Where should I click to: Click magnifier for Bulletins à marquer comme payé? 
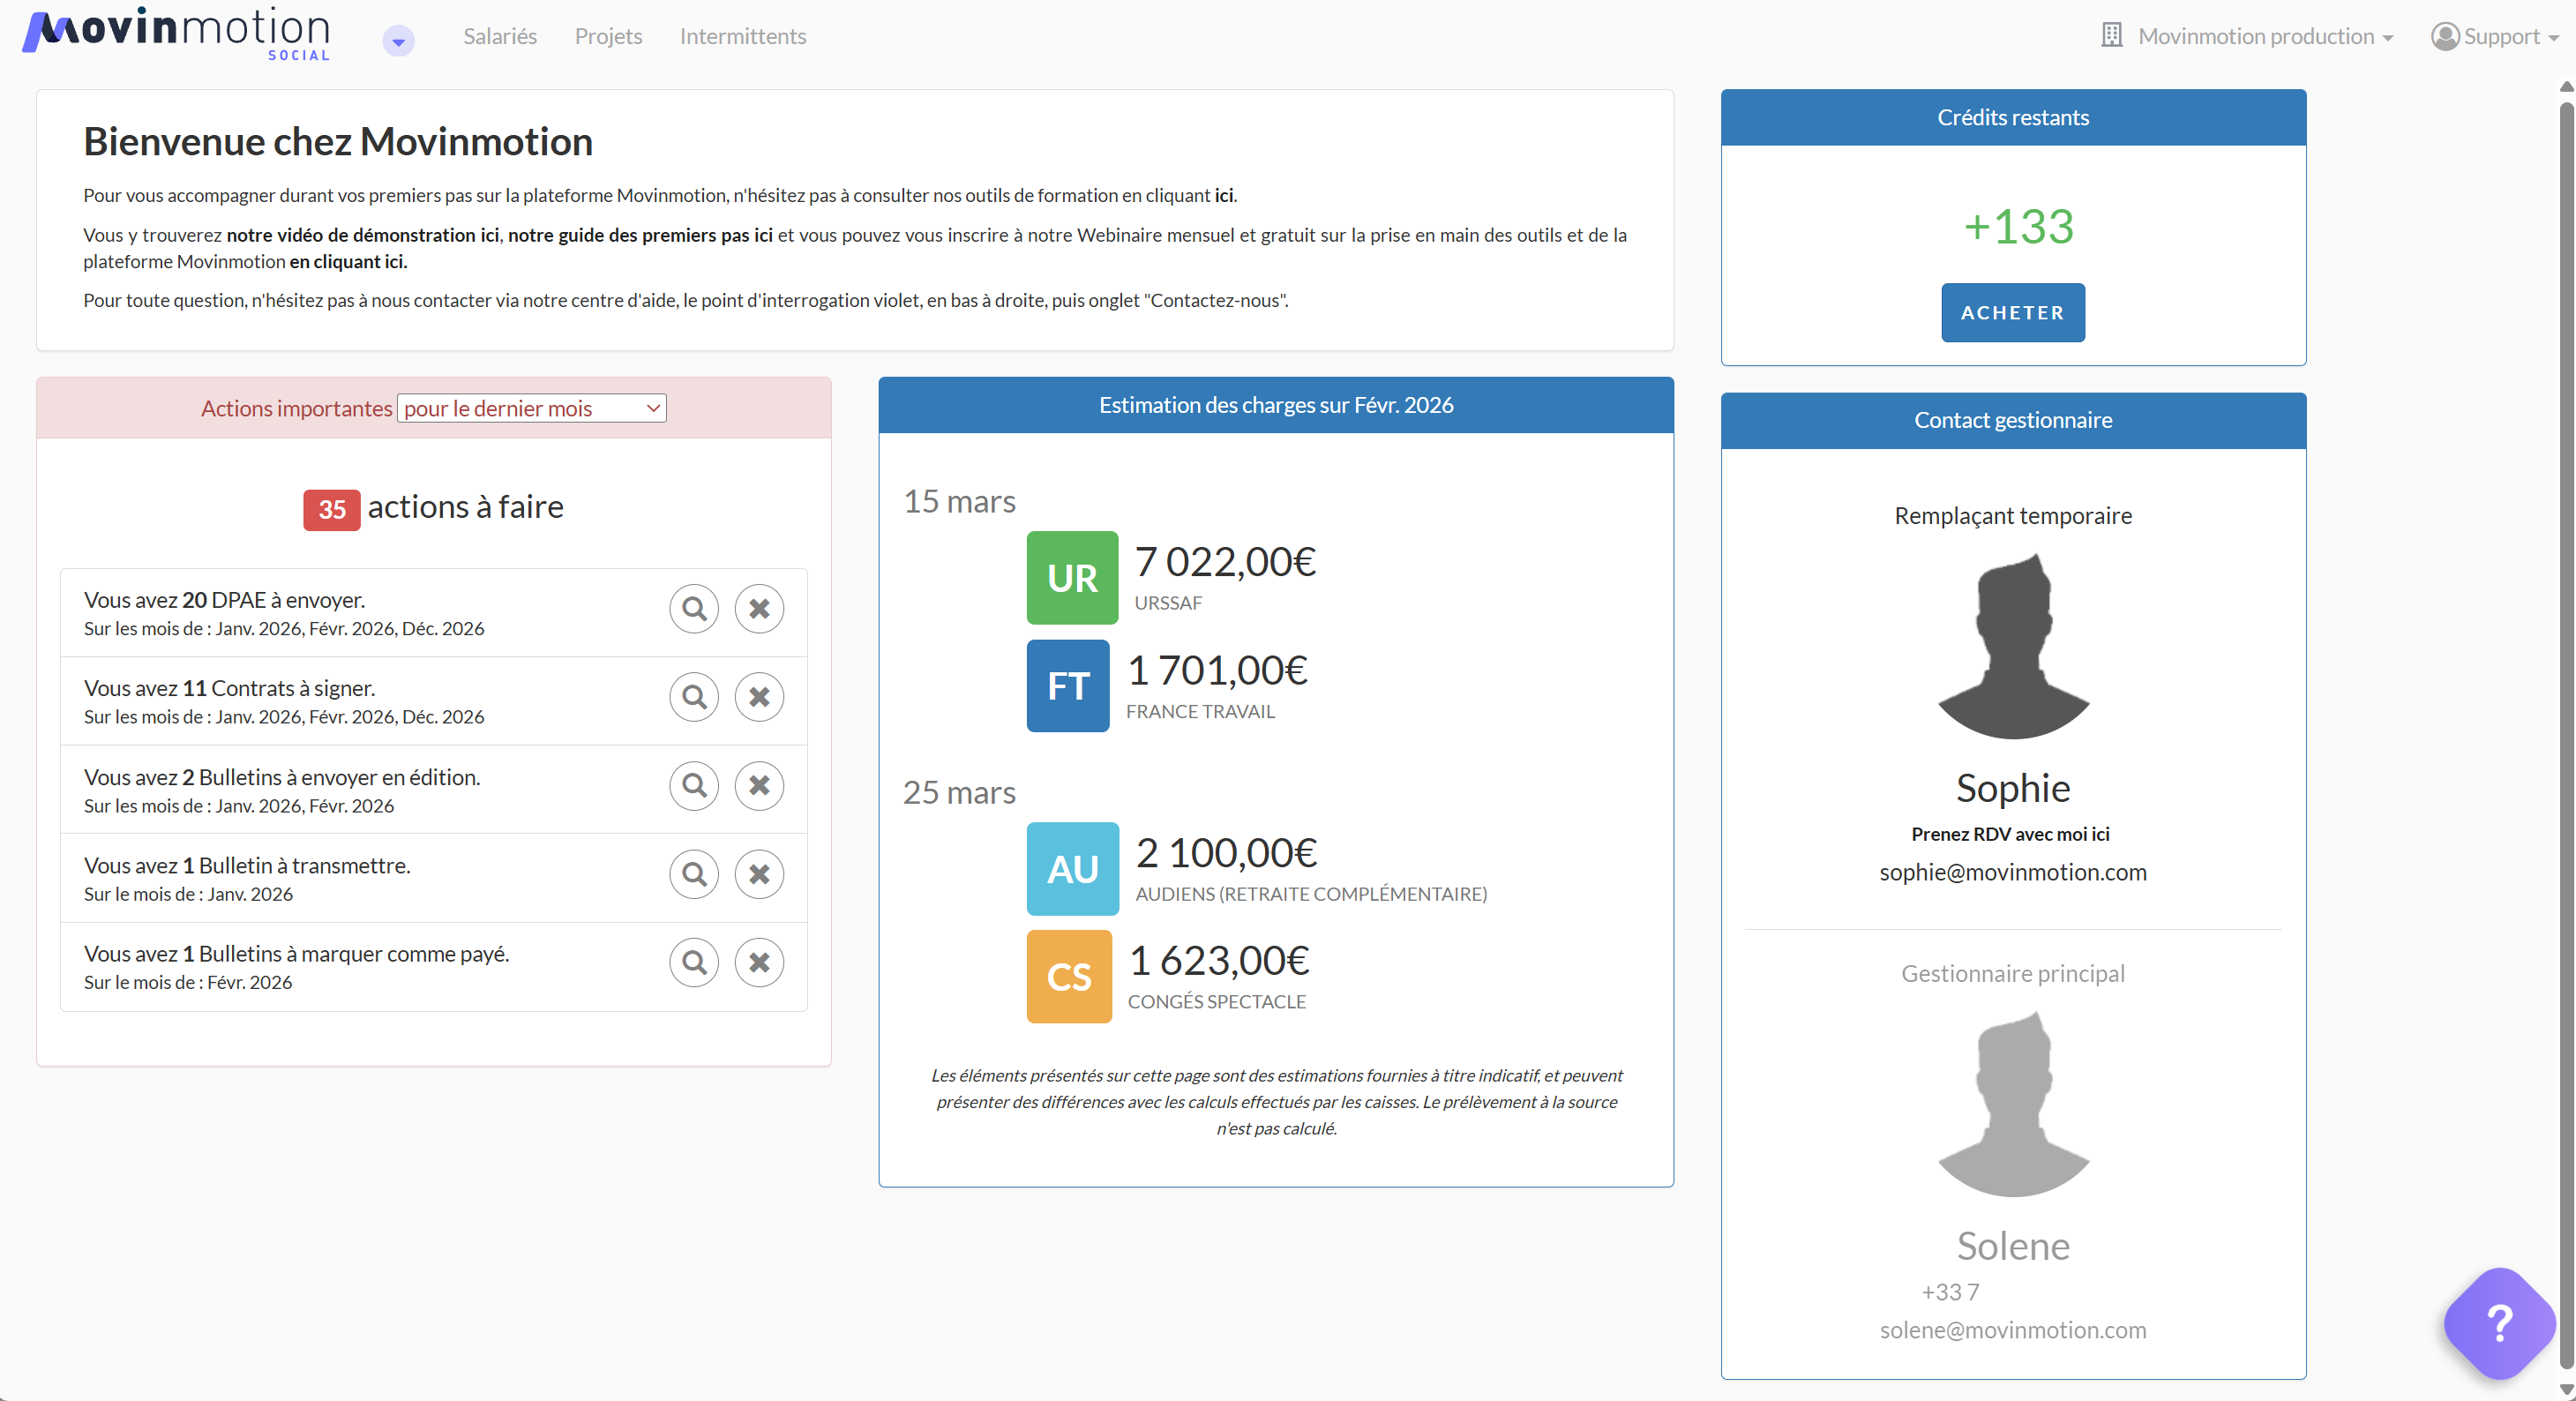[x=694, y=962]
